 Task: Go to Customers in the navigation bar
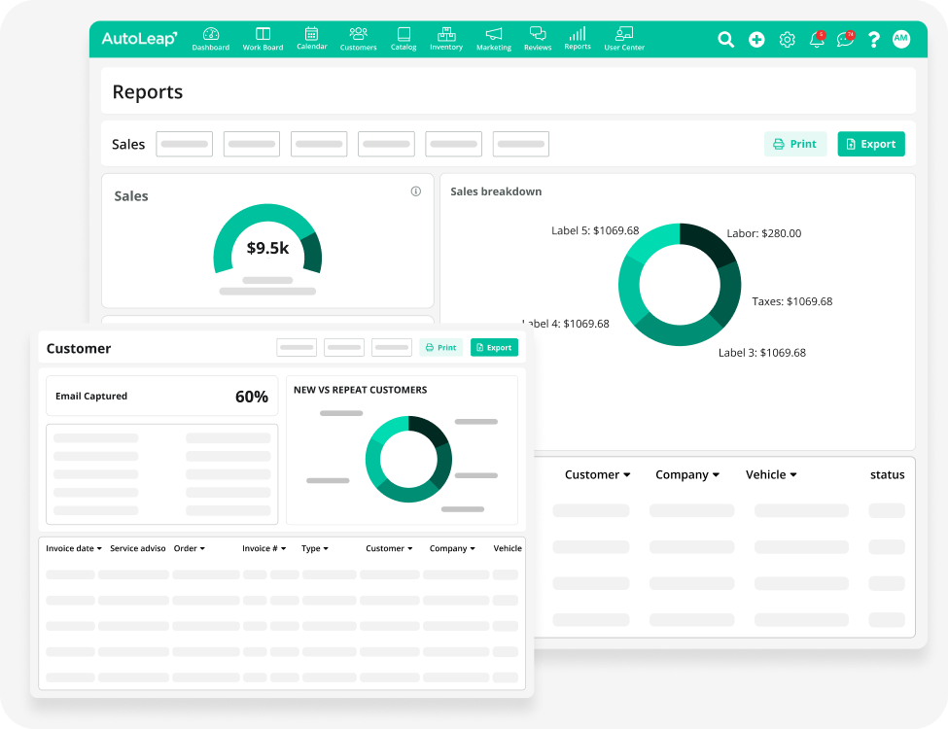pyautogui.click(x=358, y=39)
